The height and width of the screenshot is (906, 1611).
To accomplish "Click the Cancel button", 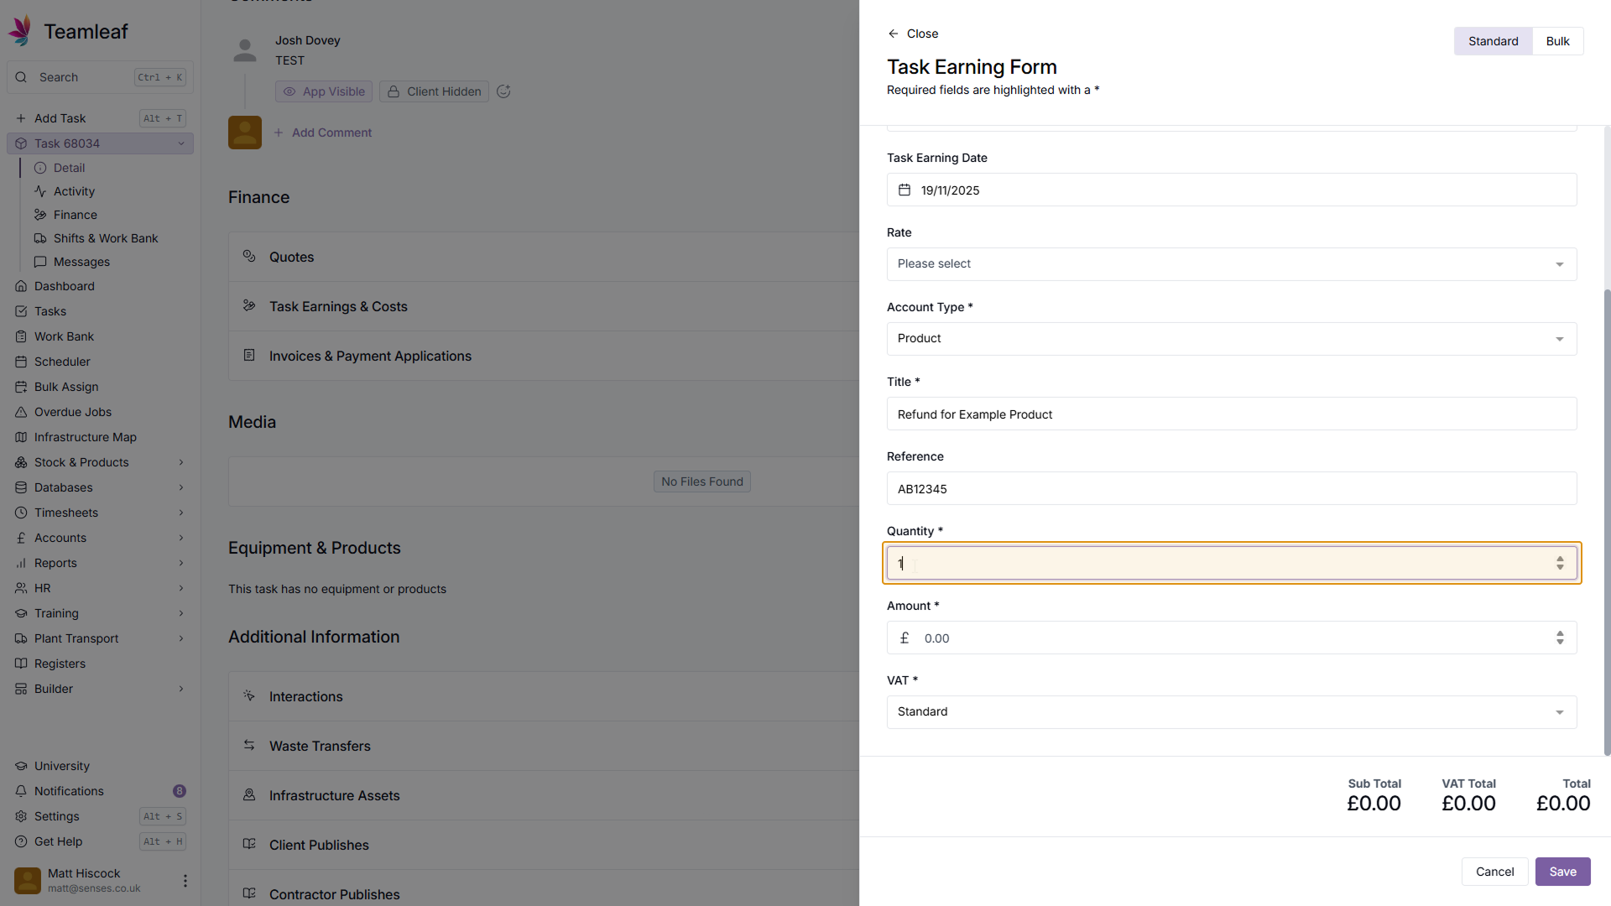I will click(x=1494, y=872).
